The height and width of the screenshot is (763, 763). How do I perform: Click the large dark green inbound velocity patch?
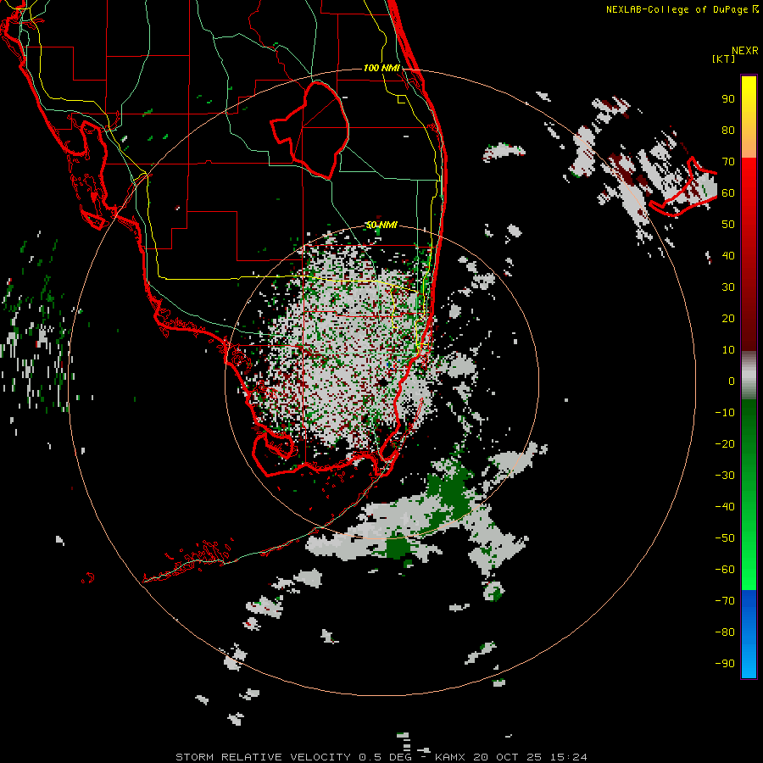pyautogui.click(x=449, y=496)
